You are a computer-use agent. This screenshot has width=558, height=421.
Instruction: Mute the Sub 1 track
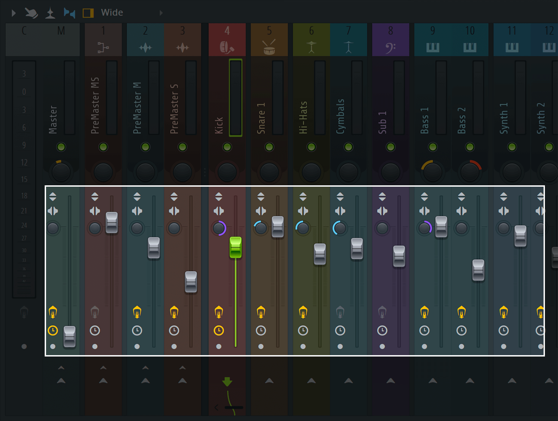[390, 147]
